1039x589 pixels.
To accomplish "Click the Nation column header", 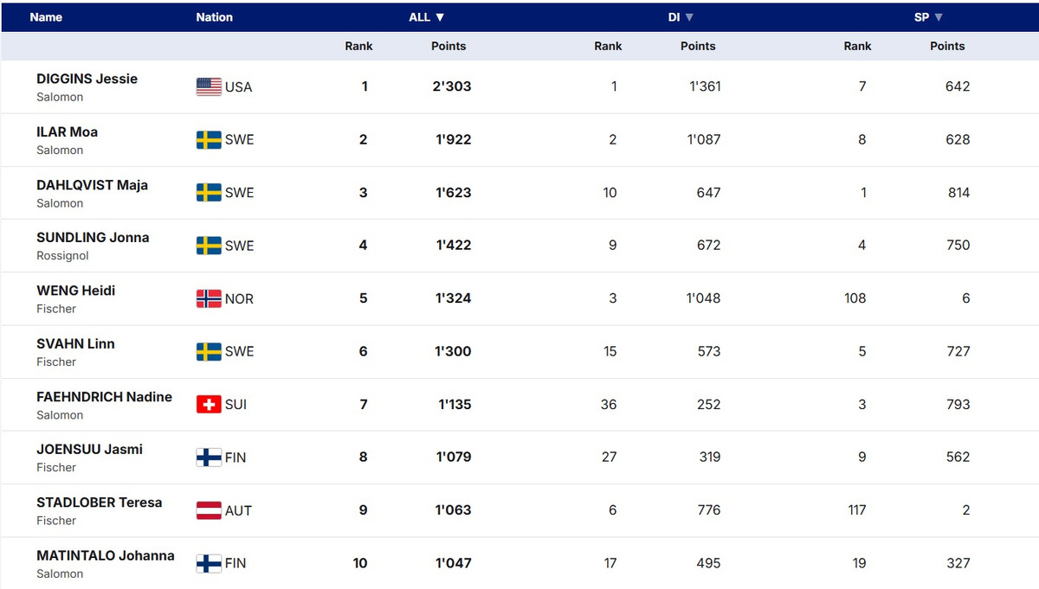I will (x=214, y=17).
